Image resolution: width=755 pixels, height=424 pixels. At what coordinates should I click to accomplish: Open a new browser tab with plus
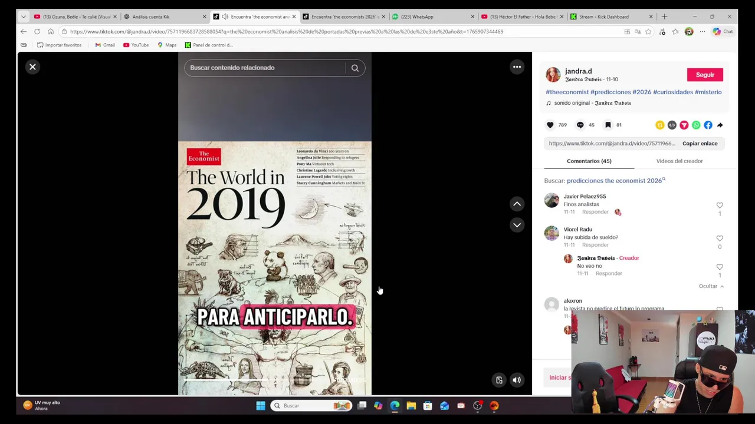pyautogui.click(x=664, y=16)
